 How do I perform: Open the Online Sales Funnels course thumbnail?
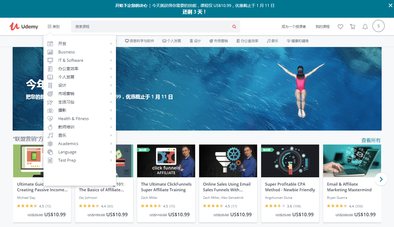(228, 161)
